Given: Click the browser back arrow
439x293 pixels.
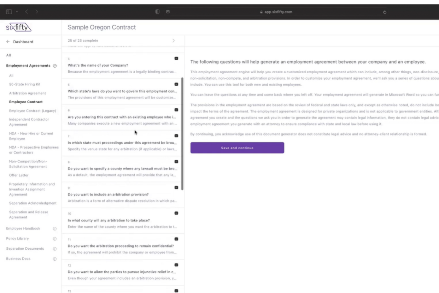Looking at the screenshot, I should coord(27,12).
